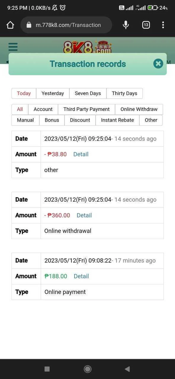The width and height of the screenshot is (175, 379).
Task: Select the Yesterday date filter
Action: coord(53,93)
